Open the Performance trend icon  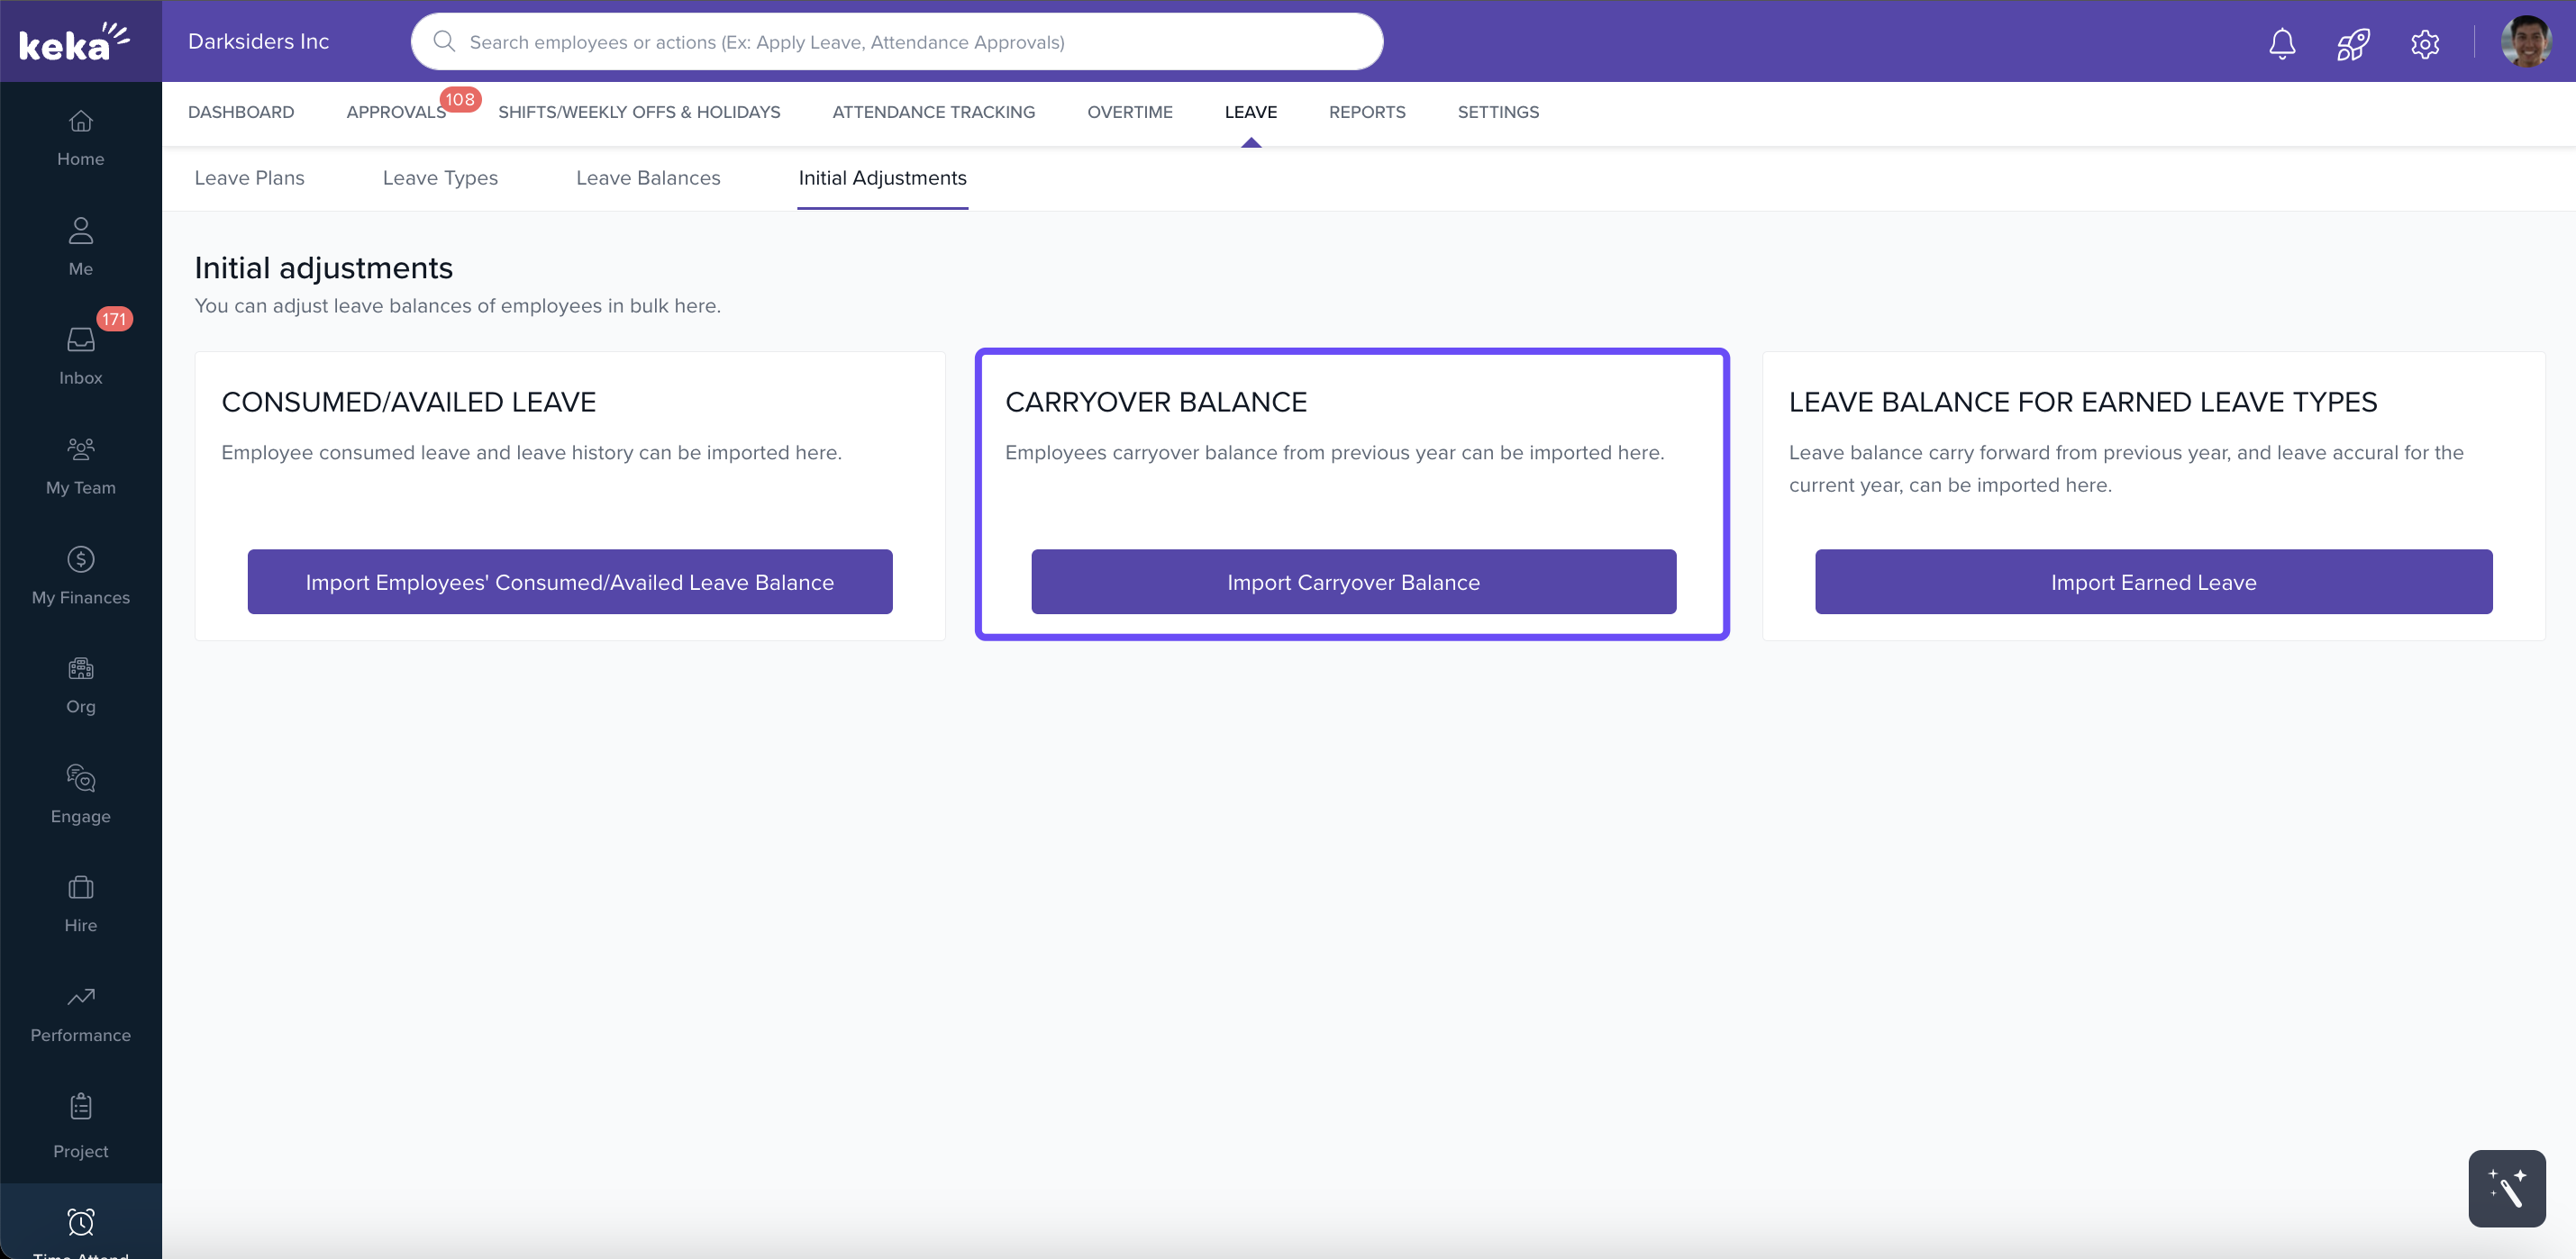(x=80, y=997)
